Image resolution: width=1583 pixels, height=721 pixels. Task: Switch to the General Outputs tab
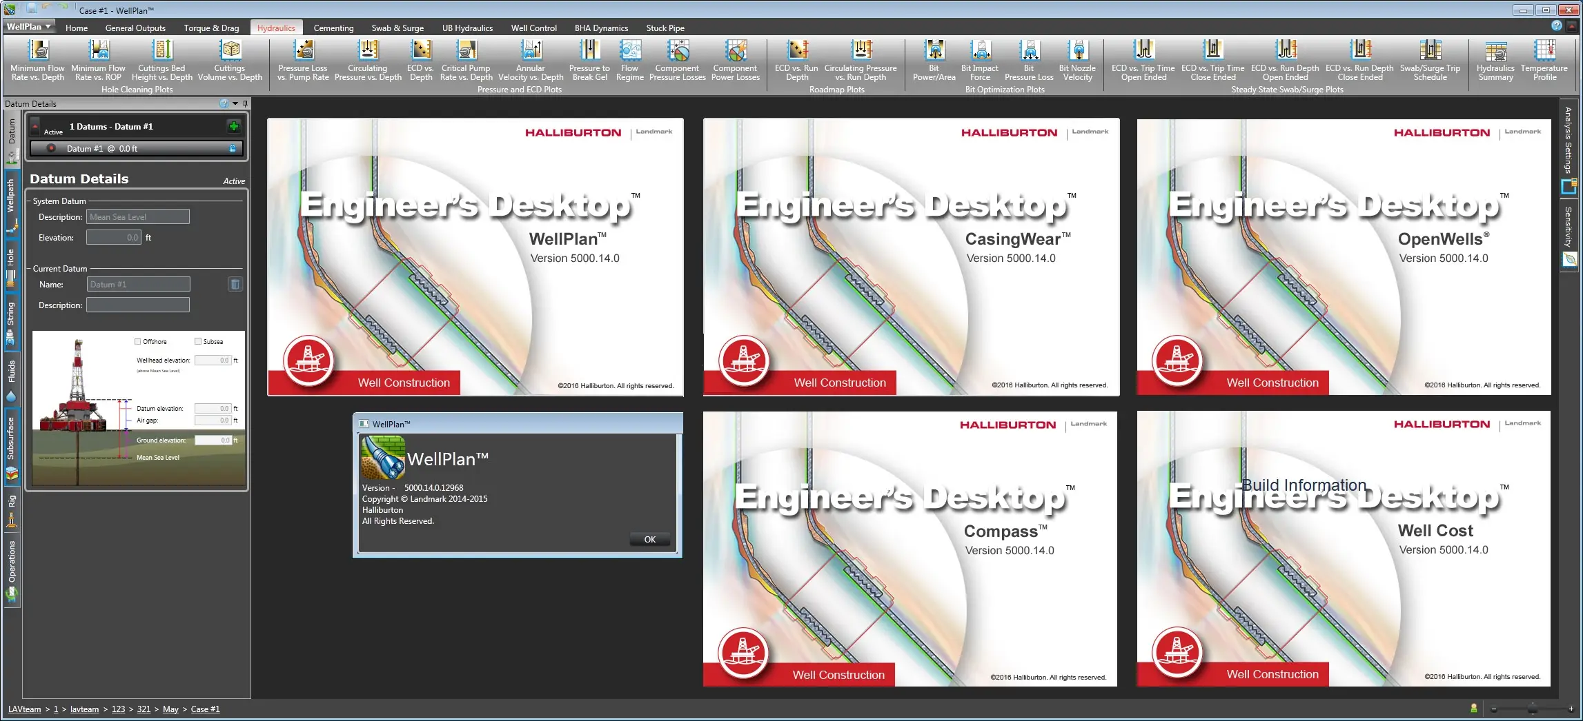point(135,28)
